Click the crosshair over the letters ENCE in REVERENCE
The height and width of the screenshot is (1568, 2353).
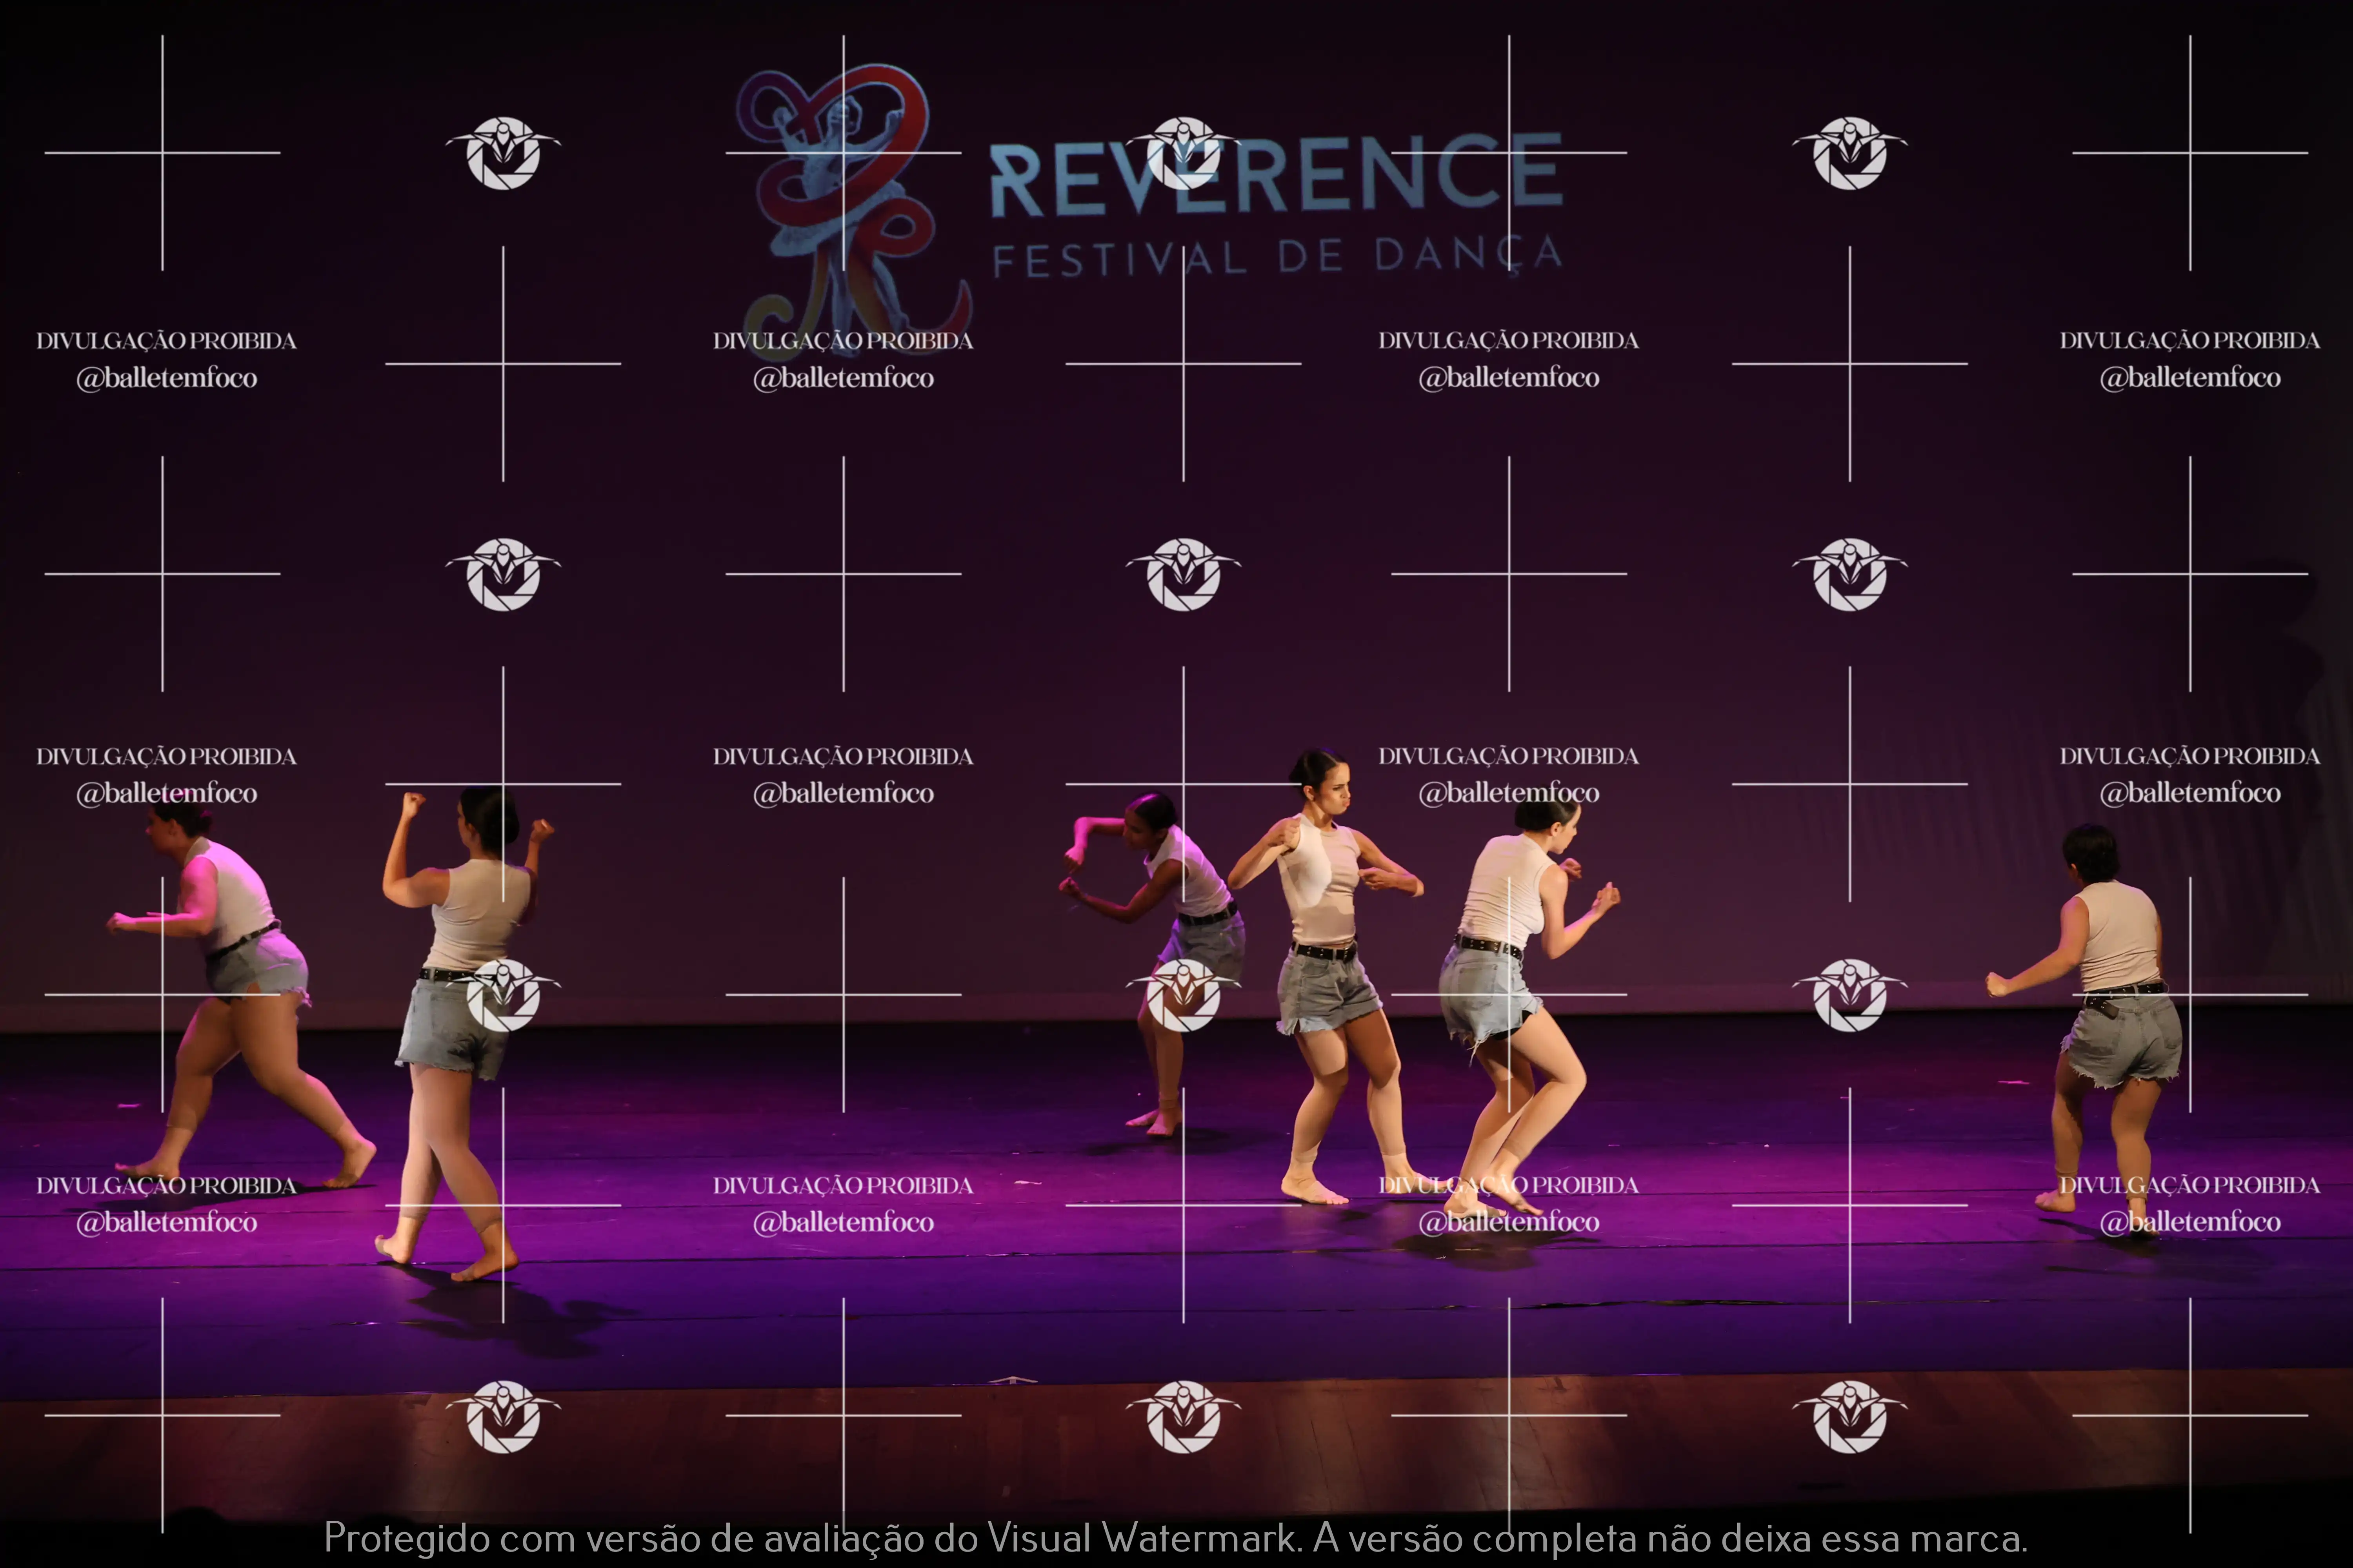[x=1509, y=153]
